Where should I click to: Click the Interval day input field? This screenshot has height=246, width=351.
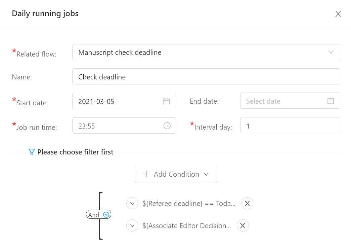[x=290, y=125]
